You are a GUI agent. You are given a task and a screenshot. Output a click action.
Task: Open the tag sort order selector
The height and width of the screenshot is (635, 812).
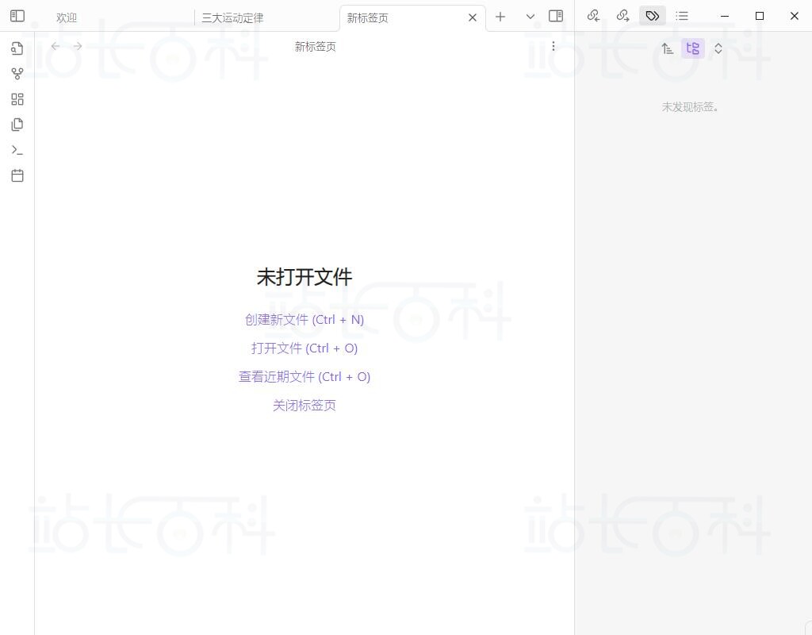(668, 48)
